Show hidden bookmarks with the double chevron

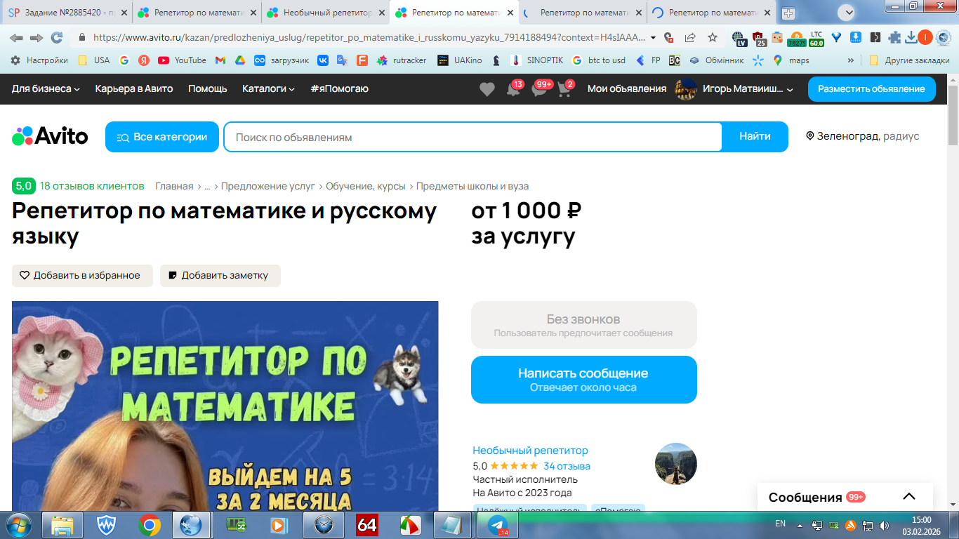[x=851, y=60]
